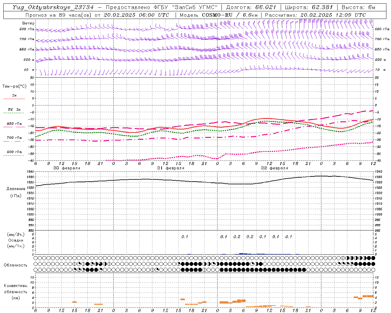Image resolution: width=391 pixels, height=313 pixels.
Task: Click the (мм/3ч.) precipitation unit label
Action: point(16,234)
